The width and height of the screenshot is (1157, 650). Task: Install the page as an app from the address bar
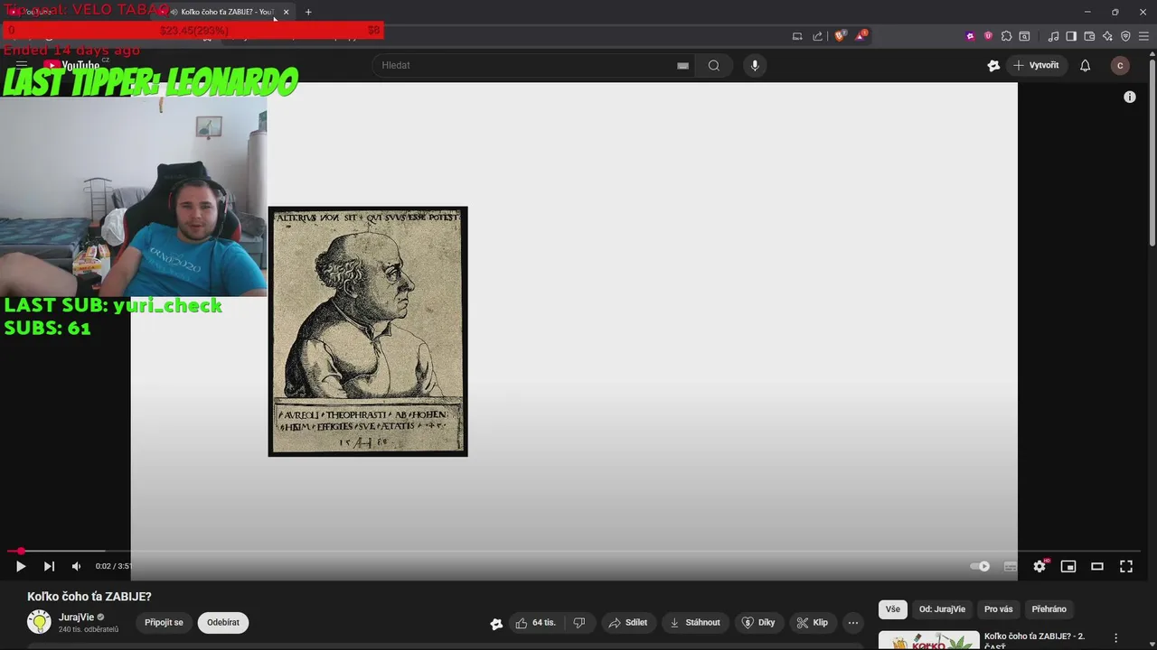click(797, 36)
